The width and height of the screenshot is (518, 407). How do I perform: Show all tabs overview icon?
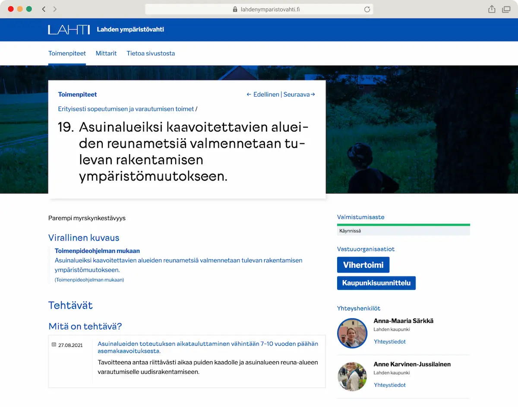[x=506, y=9]
